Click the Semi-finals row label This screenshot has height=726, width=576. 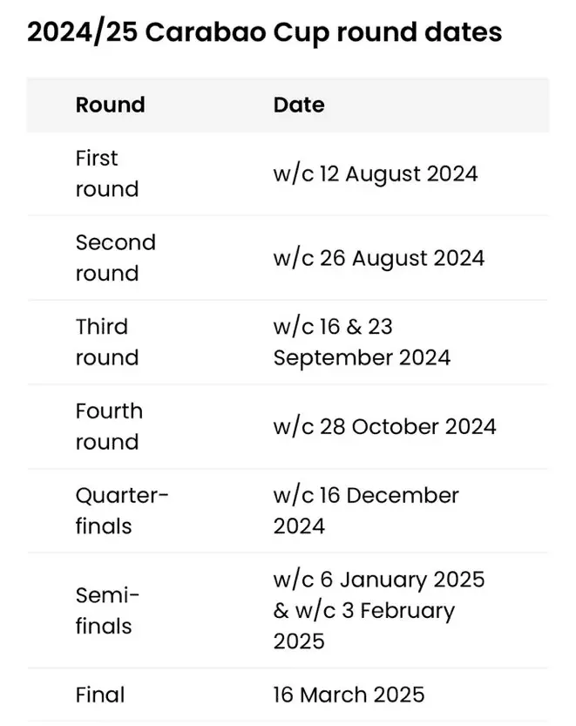coord(107,610)
